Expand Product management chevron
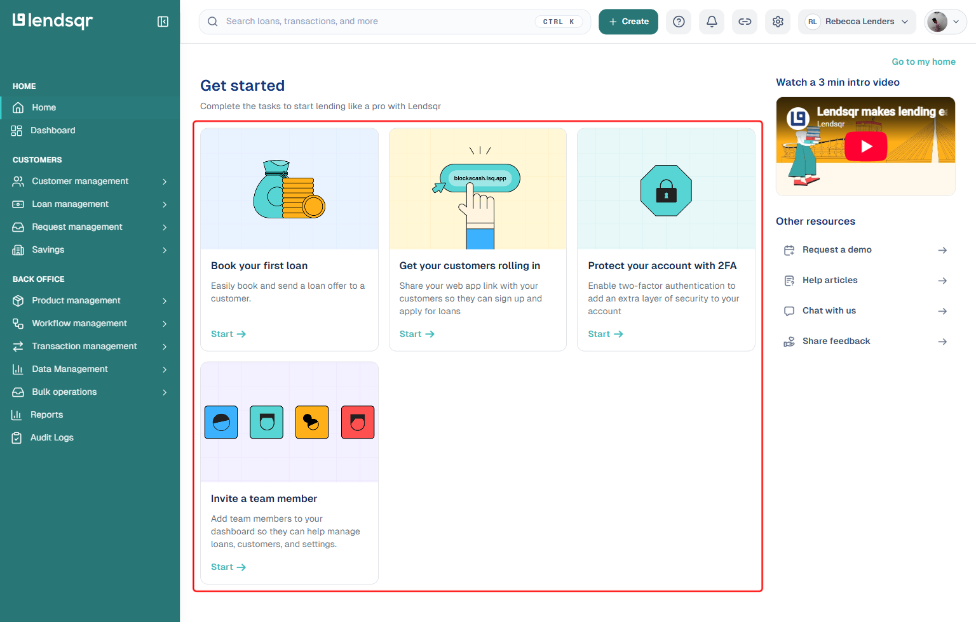The width and height of the screenshot is (976, 622). click(x=165, y=301)
